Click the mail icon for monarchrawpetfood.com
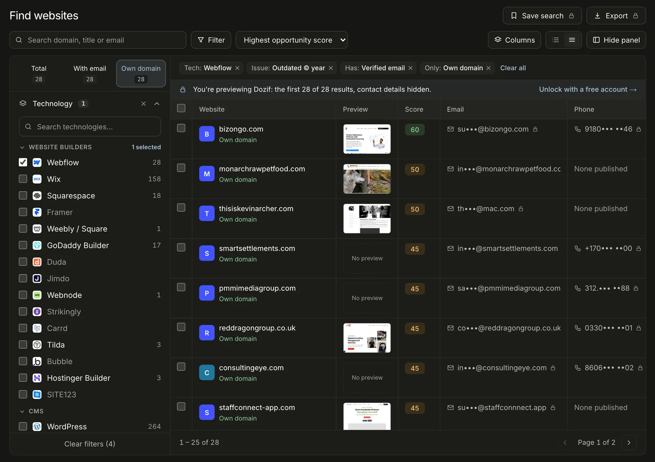655x462 pixels. pyautogui.click(x=451, y=169)
